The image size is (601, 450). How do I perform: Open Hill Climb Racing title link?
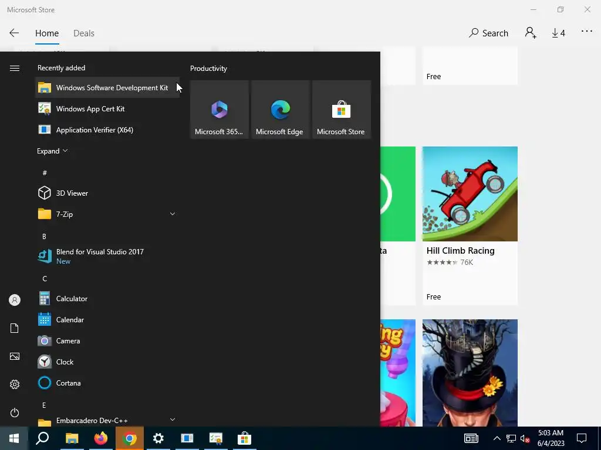coord(460,251)
